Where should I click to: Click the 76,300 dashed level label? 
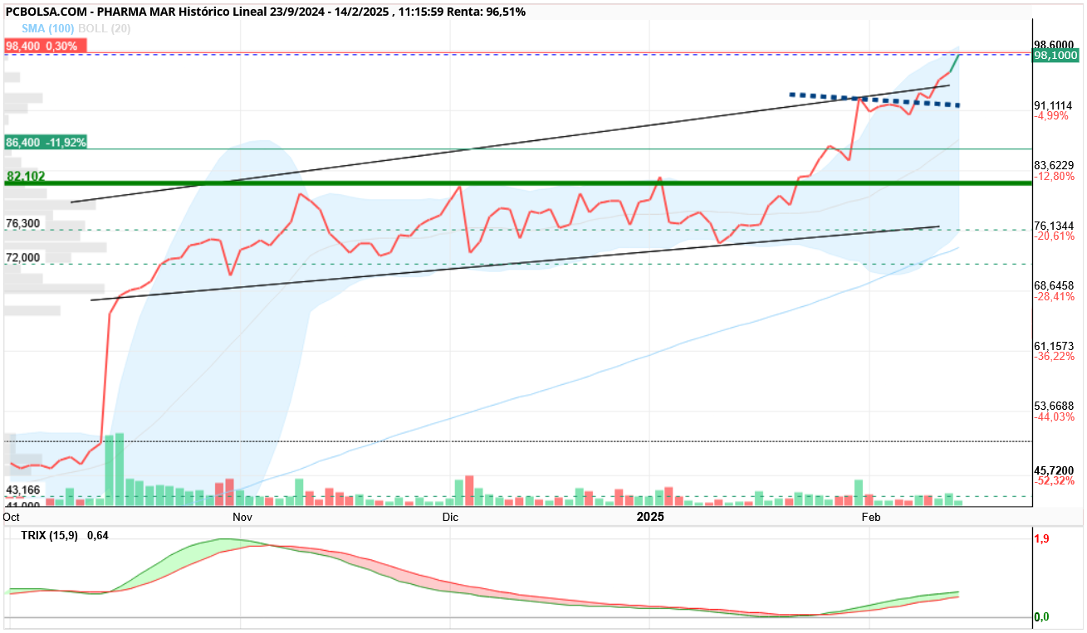23,224
